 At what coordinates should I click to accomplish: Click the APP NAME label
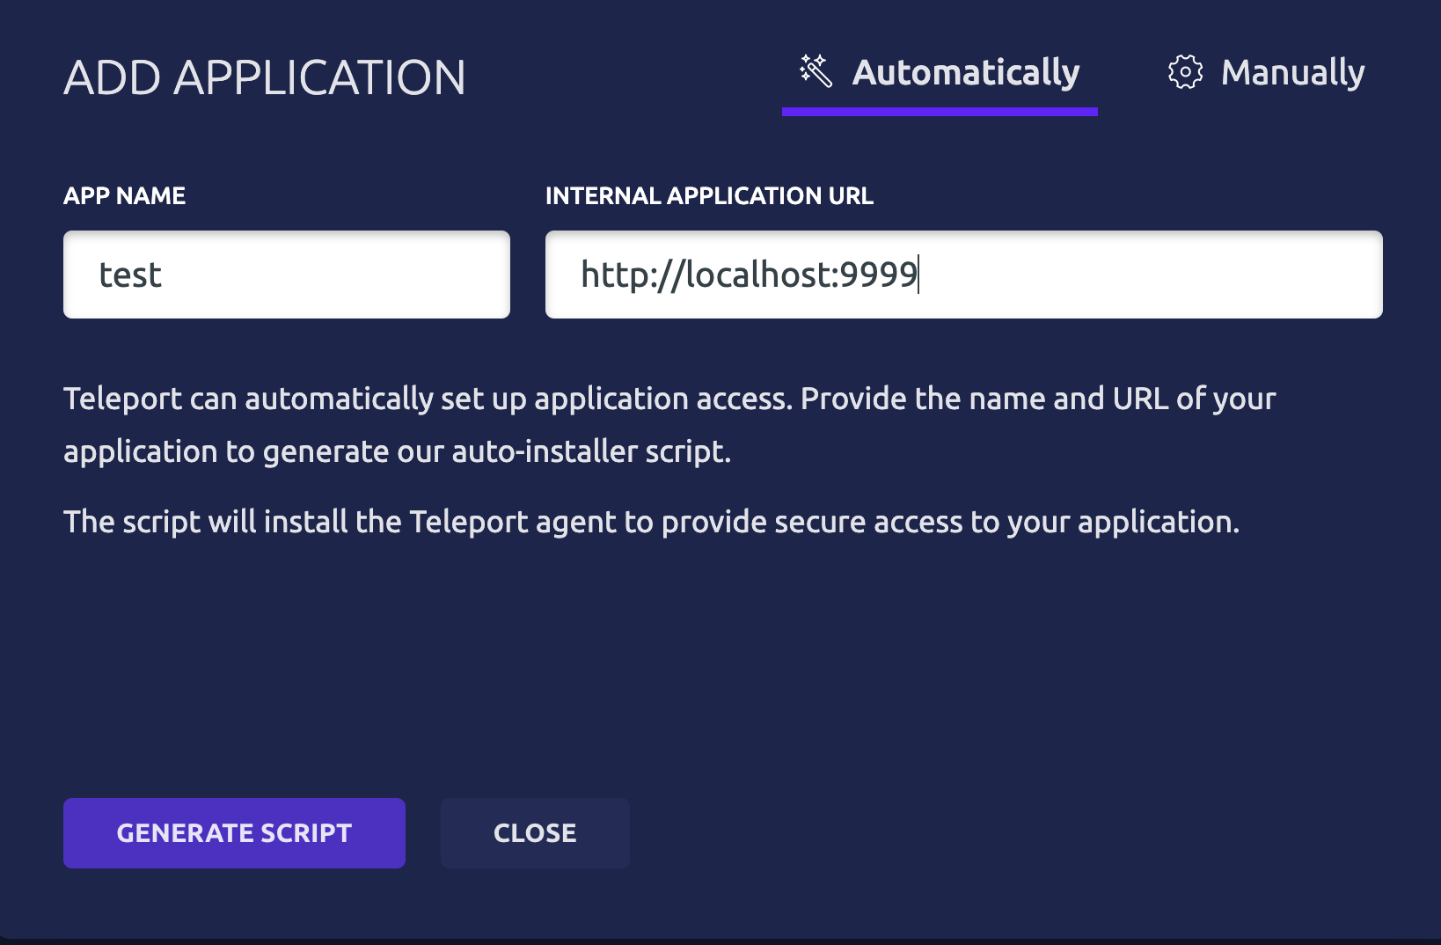coord(124,195)
